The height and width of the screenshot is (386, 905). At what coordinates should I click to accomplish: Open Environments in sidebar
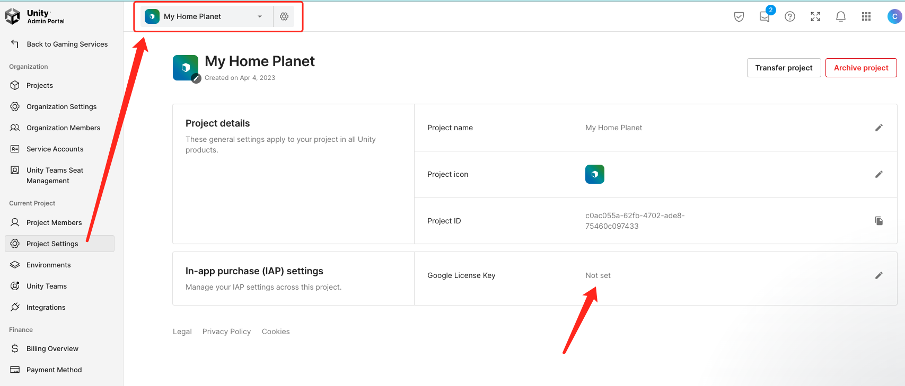48,265
